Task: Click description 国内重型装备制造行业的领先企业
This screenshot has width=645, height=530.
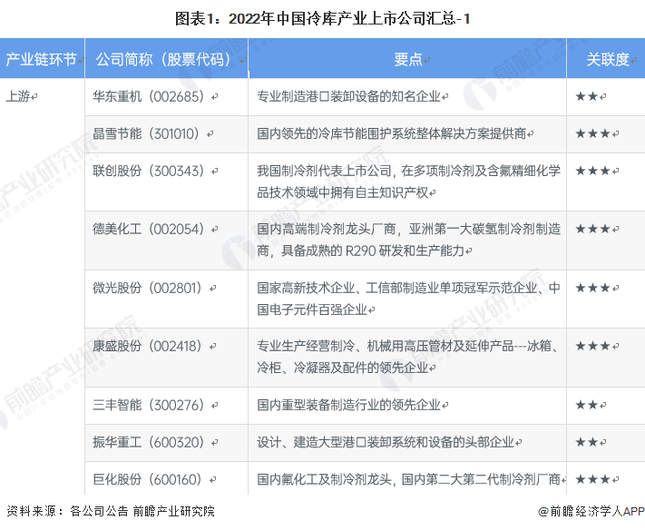Action: (x=349, y=406)
